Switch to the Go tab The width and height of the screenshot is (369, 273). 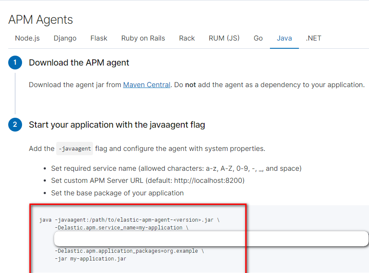click(x=258, y=38)
